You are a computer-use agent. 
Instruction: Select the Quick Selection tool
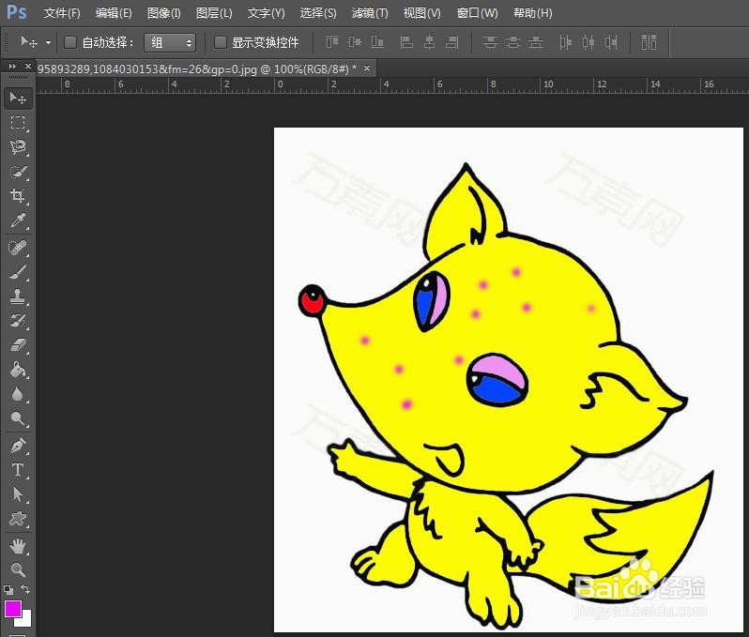point(18,172)
